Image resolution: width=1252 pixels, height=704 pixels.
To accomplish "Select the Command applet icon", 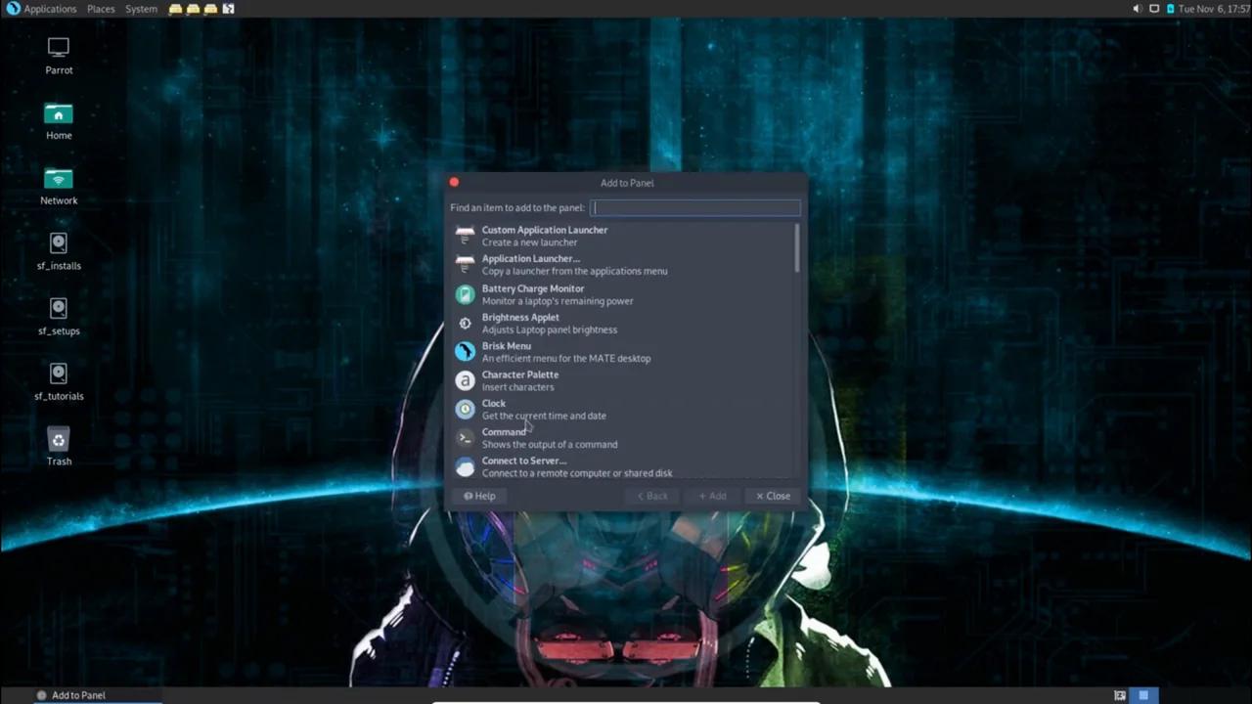I will (x=465, y=437).
